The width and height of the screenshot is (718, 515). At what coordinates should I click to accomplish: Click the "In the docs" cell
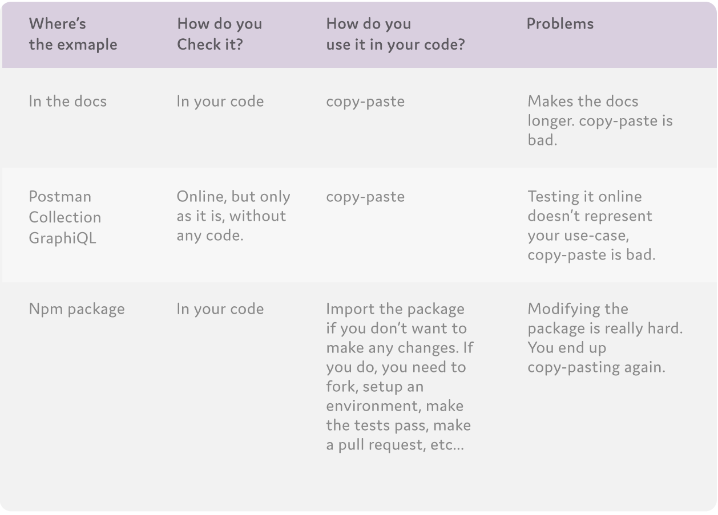pyautogui.click(x=67, y=102)
